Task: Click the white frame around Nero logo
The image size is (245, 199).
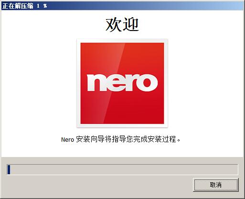Action: coord(122,41)
